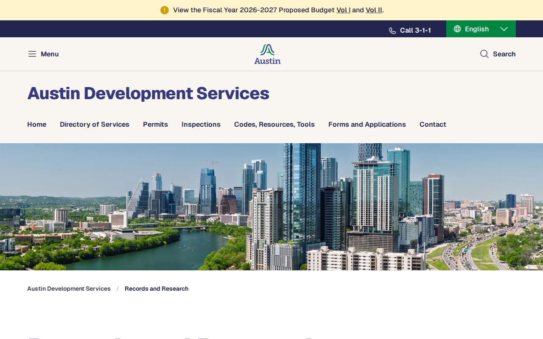Go to the Home nav item

click(x=36, y=124)
